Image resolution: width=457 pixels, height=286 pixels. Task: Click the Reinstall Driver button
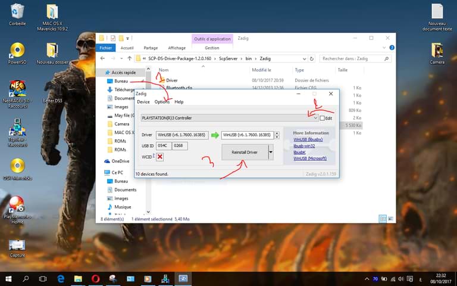pos(245,152)
